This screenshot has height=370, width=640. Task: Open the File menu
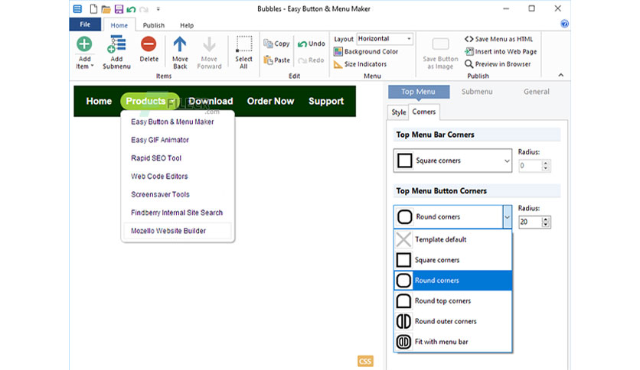[85, 24]
